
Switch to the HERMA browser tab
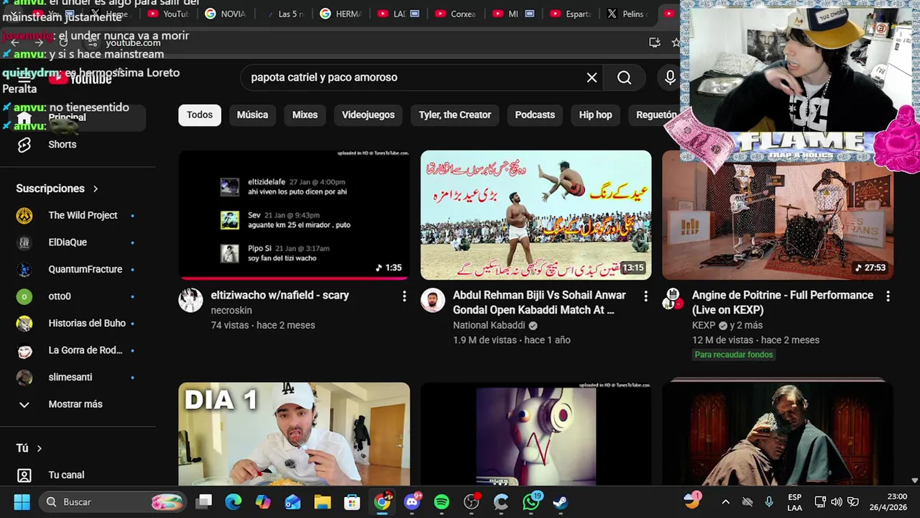pyautogui.click(x=341, y=14)
